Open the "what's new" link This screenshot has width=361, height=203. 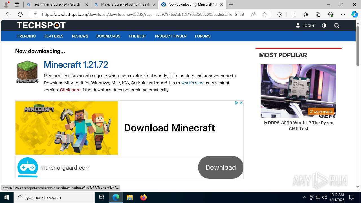click(x=192, y=83)
